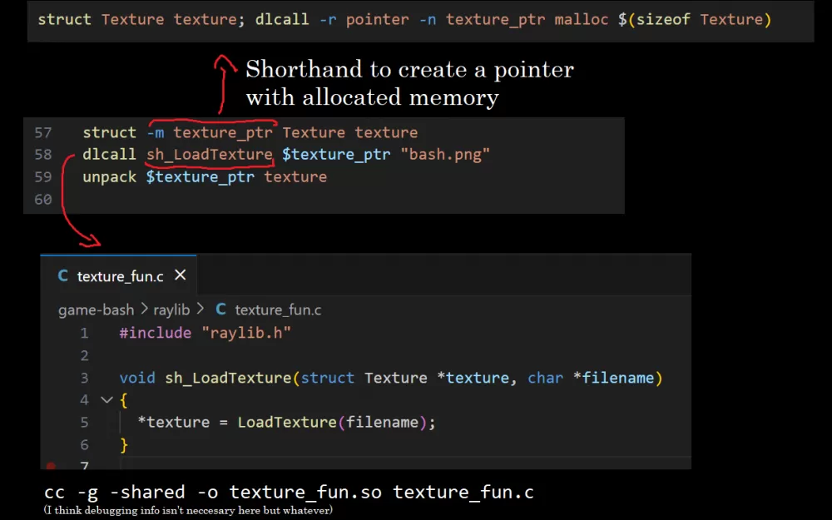This screenshot has height=520, width=832.
Task: Click line number 3 in texture_fun.c
Action: (84, 378)
